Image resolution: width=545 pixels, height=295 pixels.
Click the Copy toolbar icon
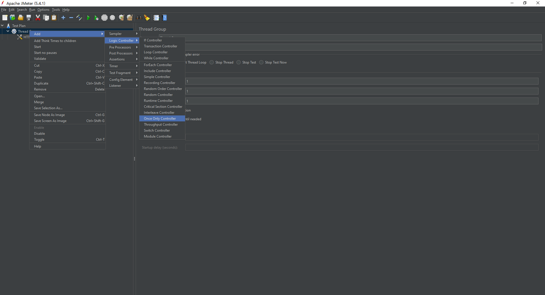[x=46, y=17]
